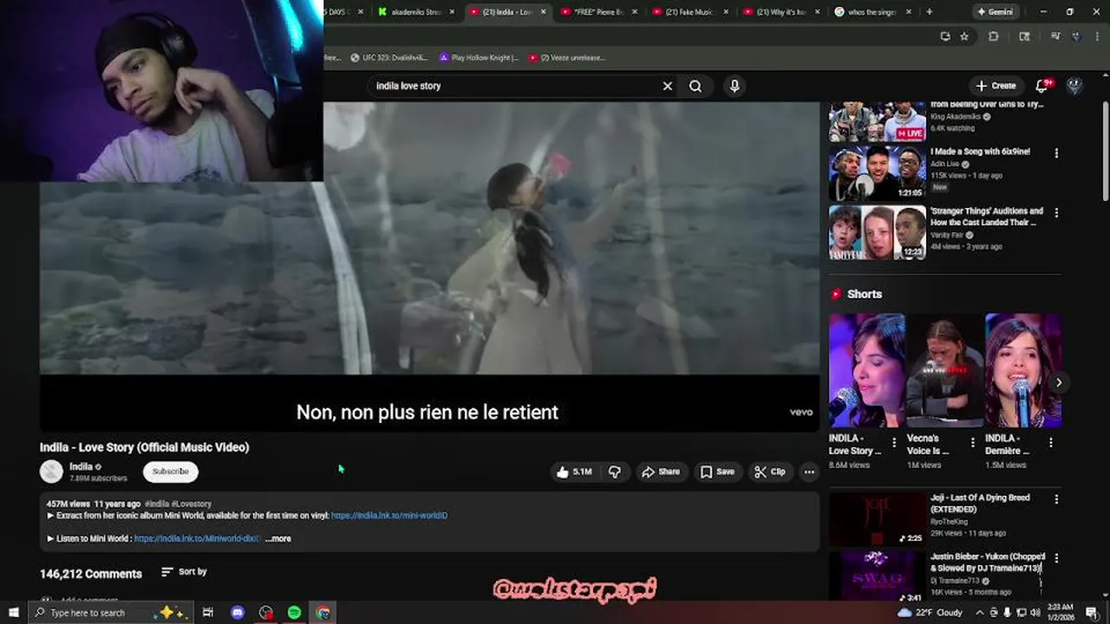
Task: Open more actions menu beside Clip
Action: 809,471
